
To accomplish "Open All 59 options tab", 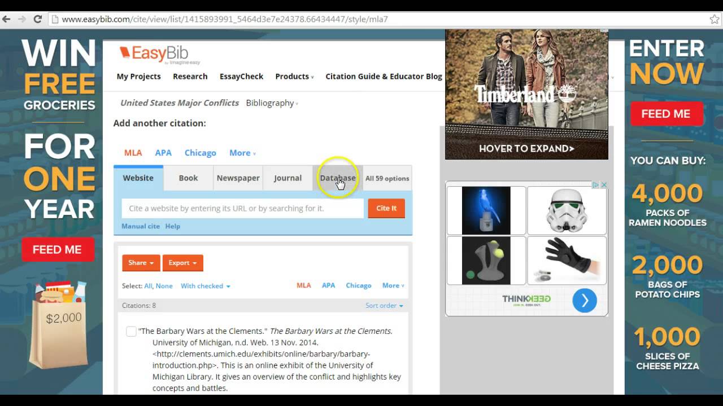I will pos(387,178).
